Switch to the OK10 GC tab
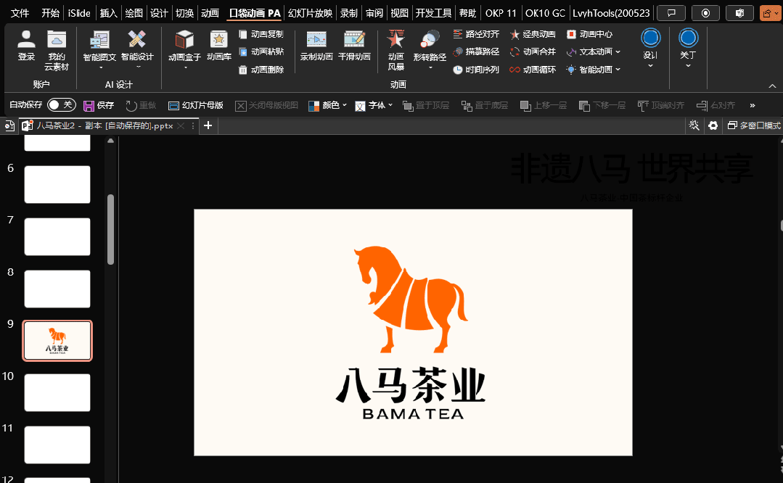 coord(545,13)
